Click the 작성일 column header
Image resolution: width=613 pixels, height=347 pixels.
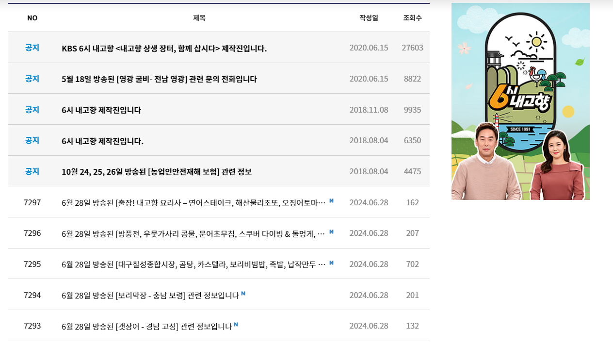(x=369, y=18)
